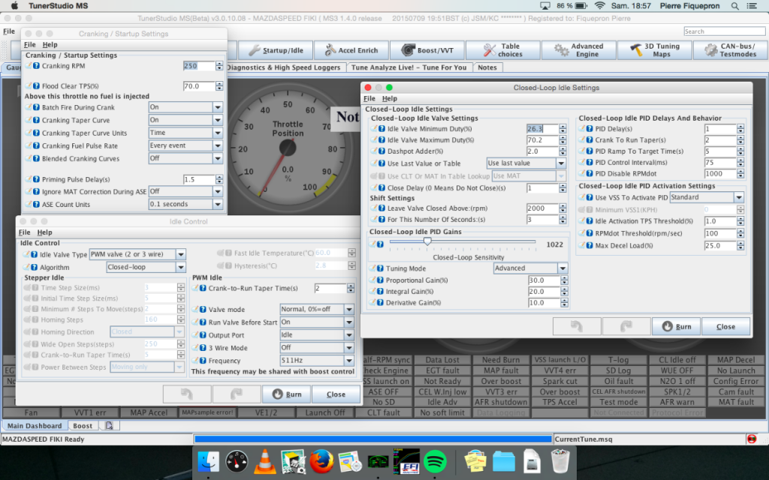The image size is (769, 480).
Task: Click the Closed-Loop Sensitivity slider handle
Action: coord(427,241)
